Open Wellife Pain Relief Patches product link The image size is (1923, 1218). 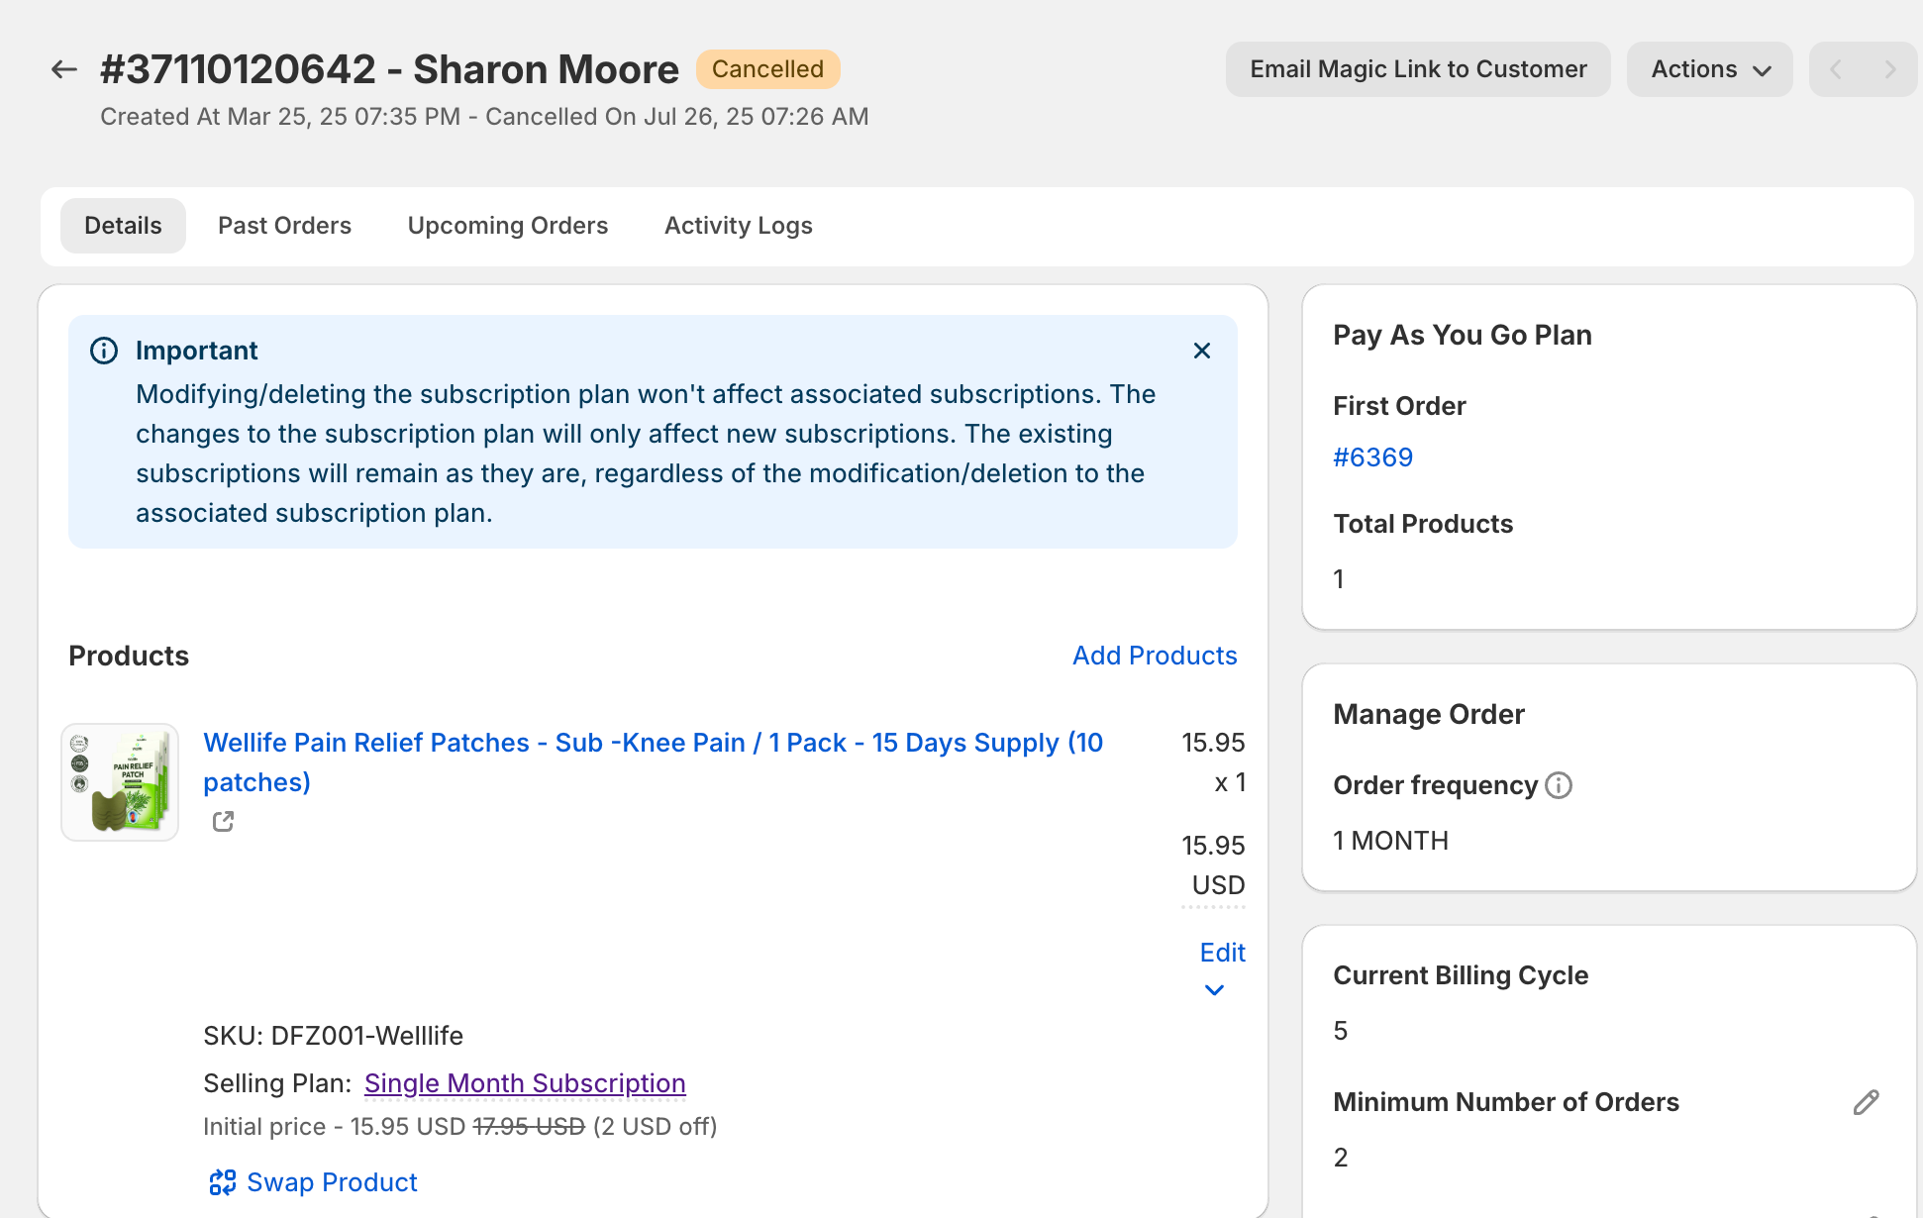[654, 762]
